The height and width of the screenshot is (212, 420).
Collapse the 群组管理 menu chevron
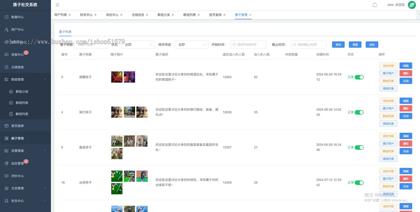point(45,80)
